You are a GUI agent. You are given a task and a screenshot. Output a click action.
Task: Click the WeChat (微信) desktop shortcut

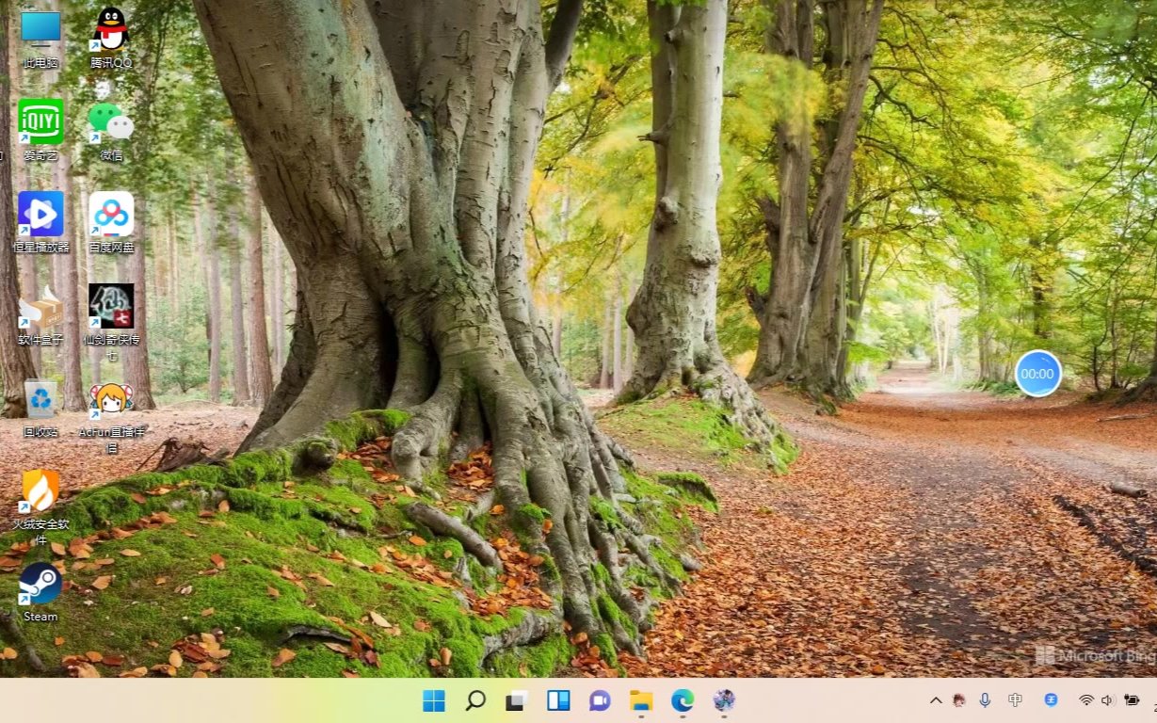pos(111,122)
